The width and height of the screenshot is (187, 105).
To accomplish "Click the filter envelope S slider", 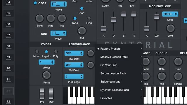I will pos(124,14).
